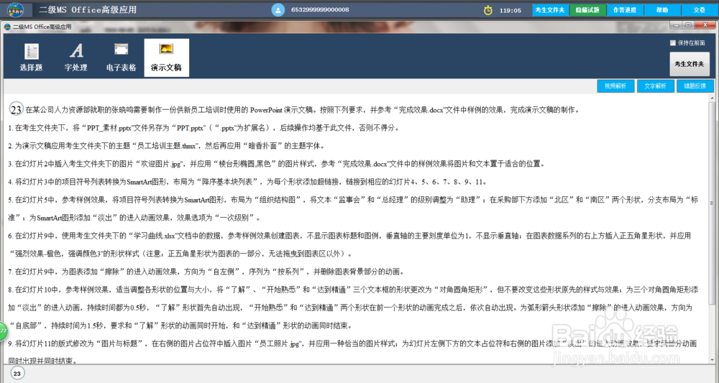This screenshot has height=383, width=719.
Task: Open 视频解析 video explanation
Action: pos(615,86)
